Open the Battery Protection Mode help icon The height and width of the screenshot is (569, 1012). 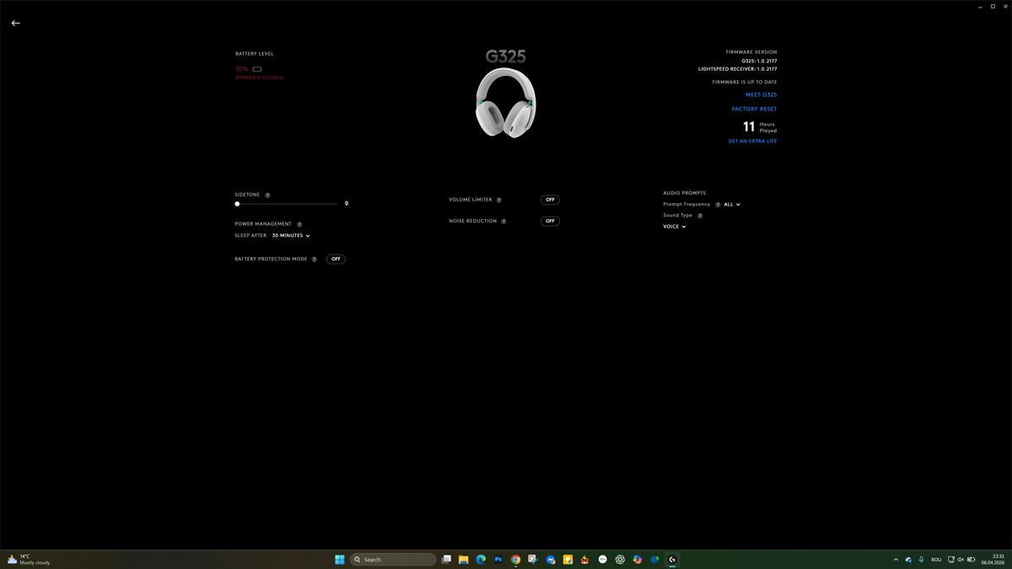click(315, 259)
